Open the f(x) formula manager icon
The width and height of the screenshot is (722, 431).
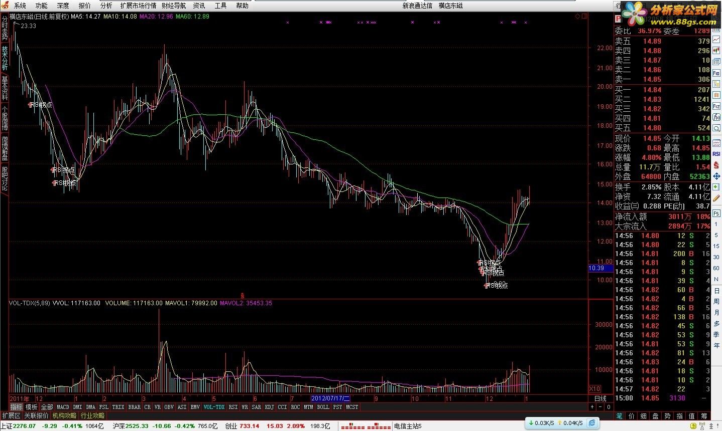(x=716, y=117)
